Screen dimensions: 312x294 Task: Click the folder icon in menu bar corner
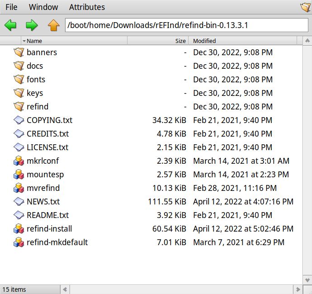pos(305,7)
